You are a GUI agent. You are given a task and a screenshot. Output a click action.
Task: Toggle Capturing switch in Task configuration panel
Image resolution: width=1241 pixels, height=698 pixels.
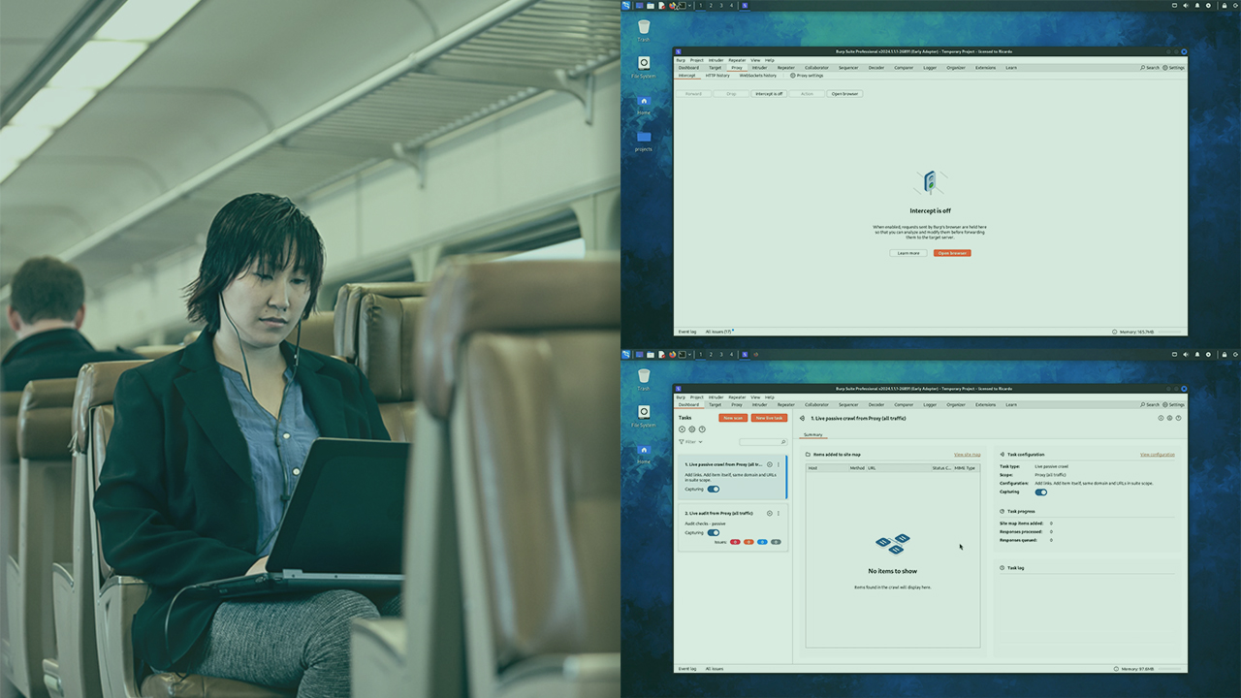(x=1040, y=492)
